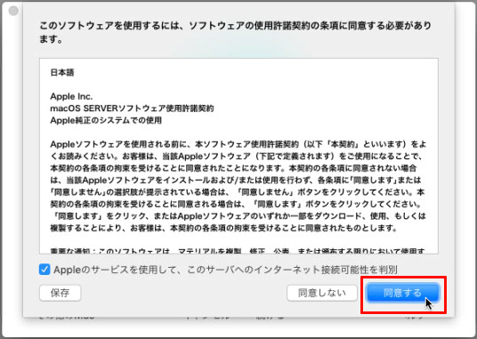Click the gray window close button
Screen dimensions: 477x339
point(13,11)
